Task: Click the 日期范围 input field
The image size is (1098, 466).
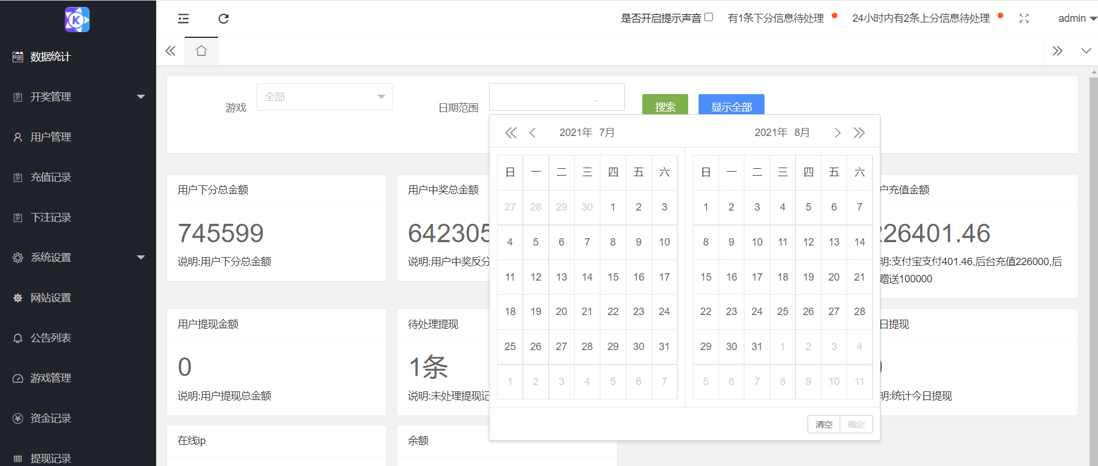Action: pos(557,97)
